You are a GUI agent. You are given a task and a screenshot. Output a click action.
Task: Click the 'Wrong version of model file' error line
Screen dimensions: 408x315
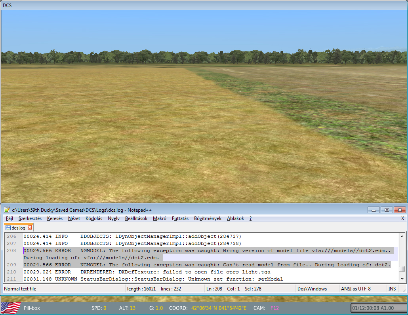[x=207, y=250]
